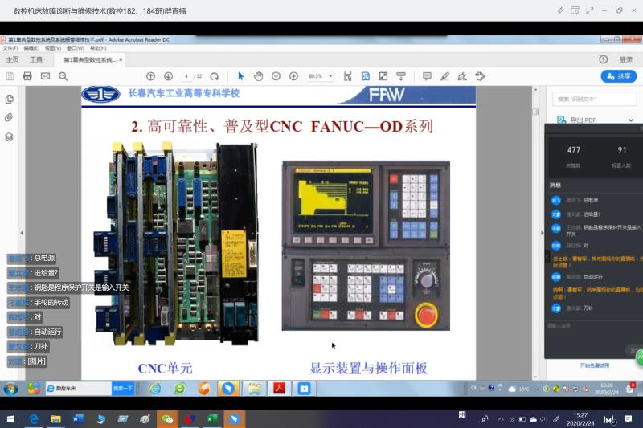Open the 80.5% zoom level dropdown
643x428 pixels.
[330, 76]
